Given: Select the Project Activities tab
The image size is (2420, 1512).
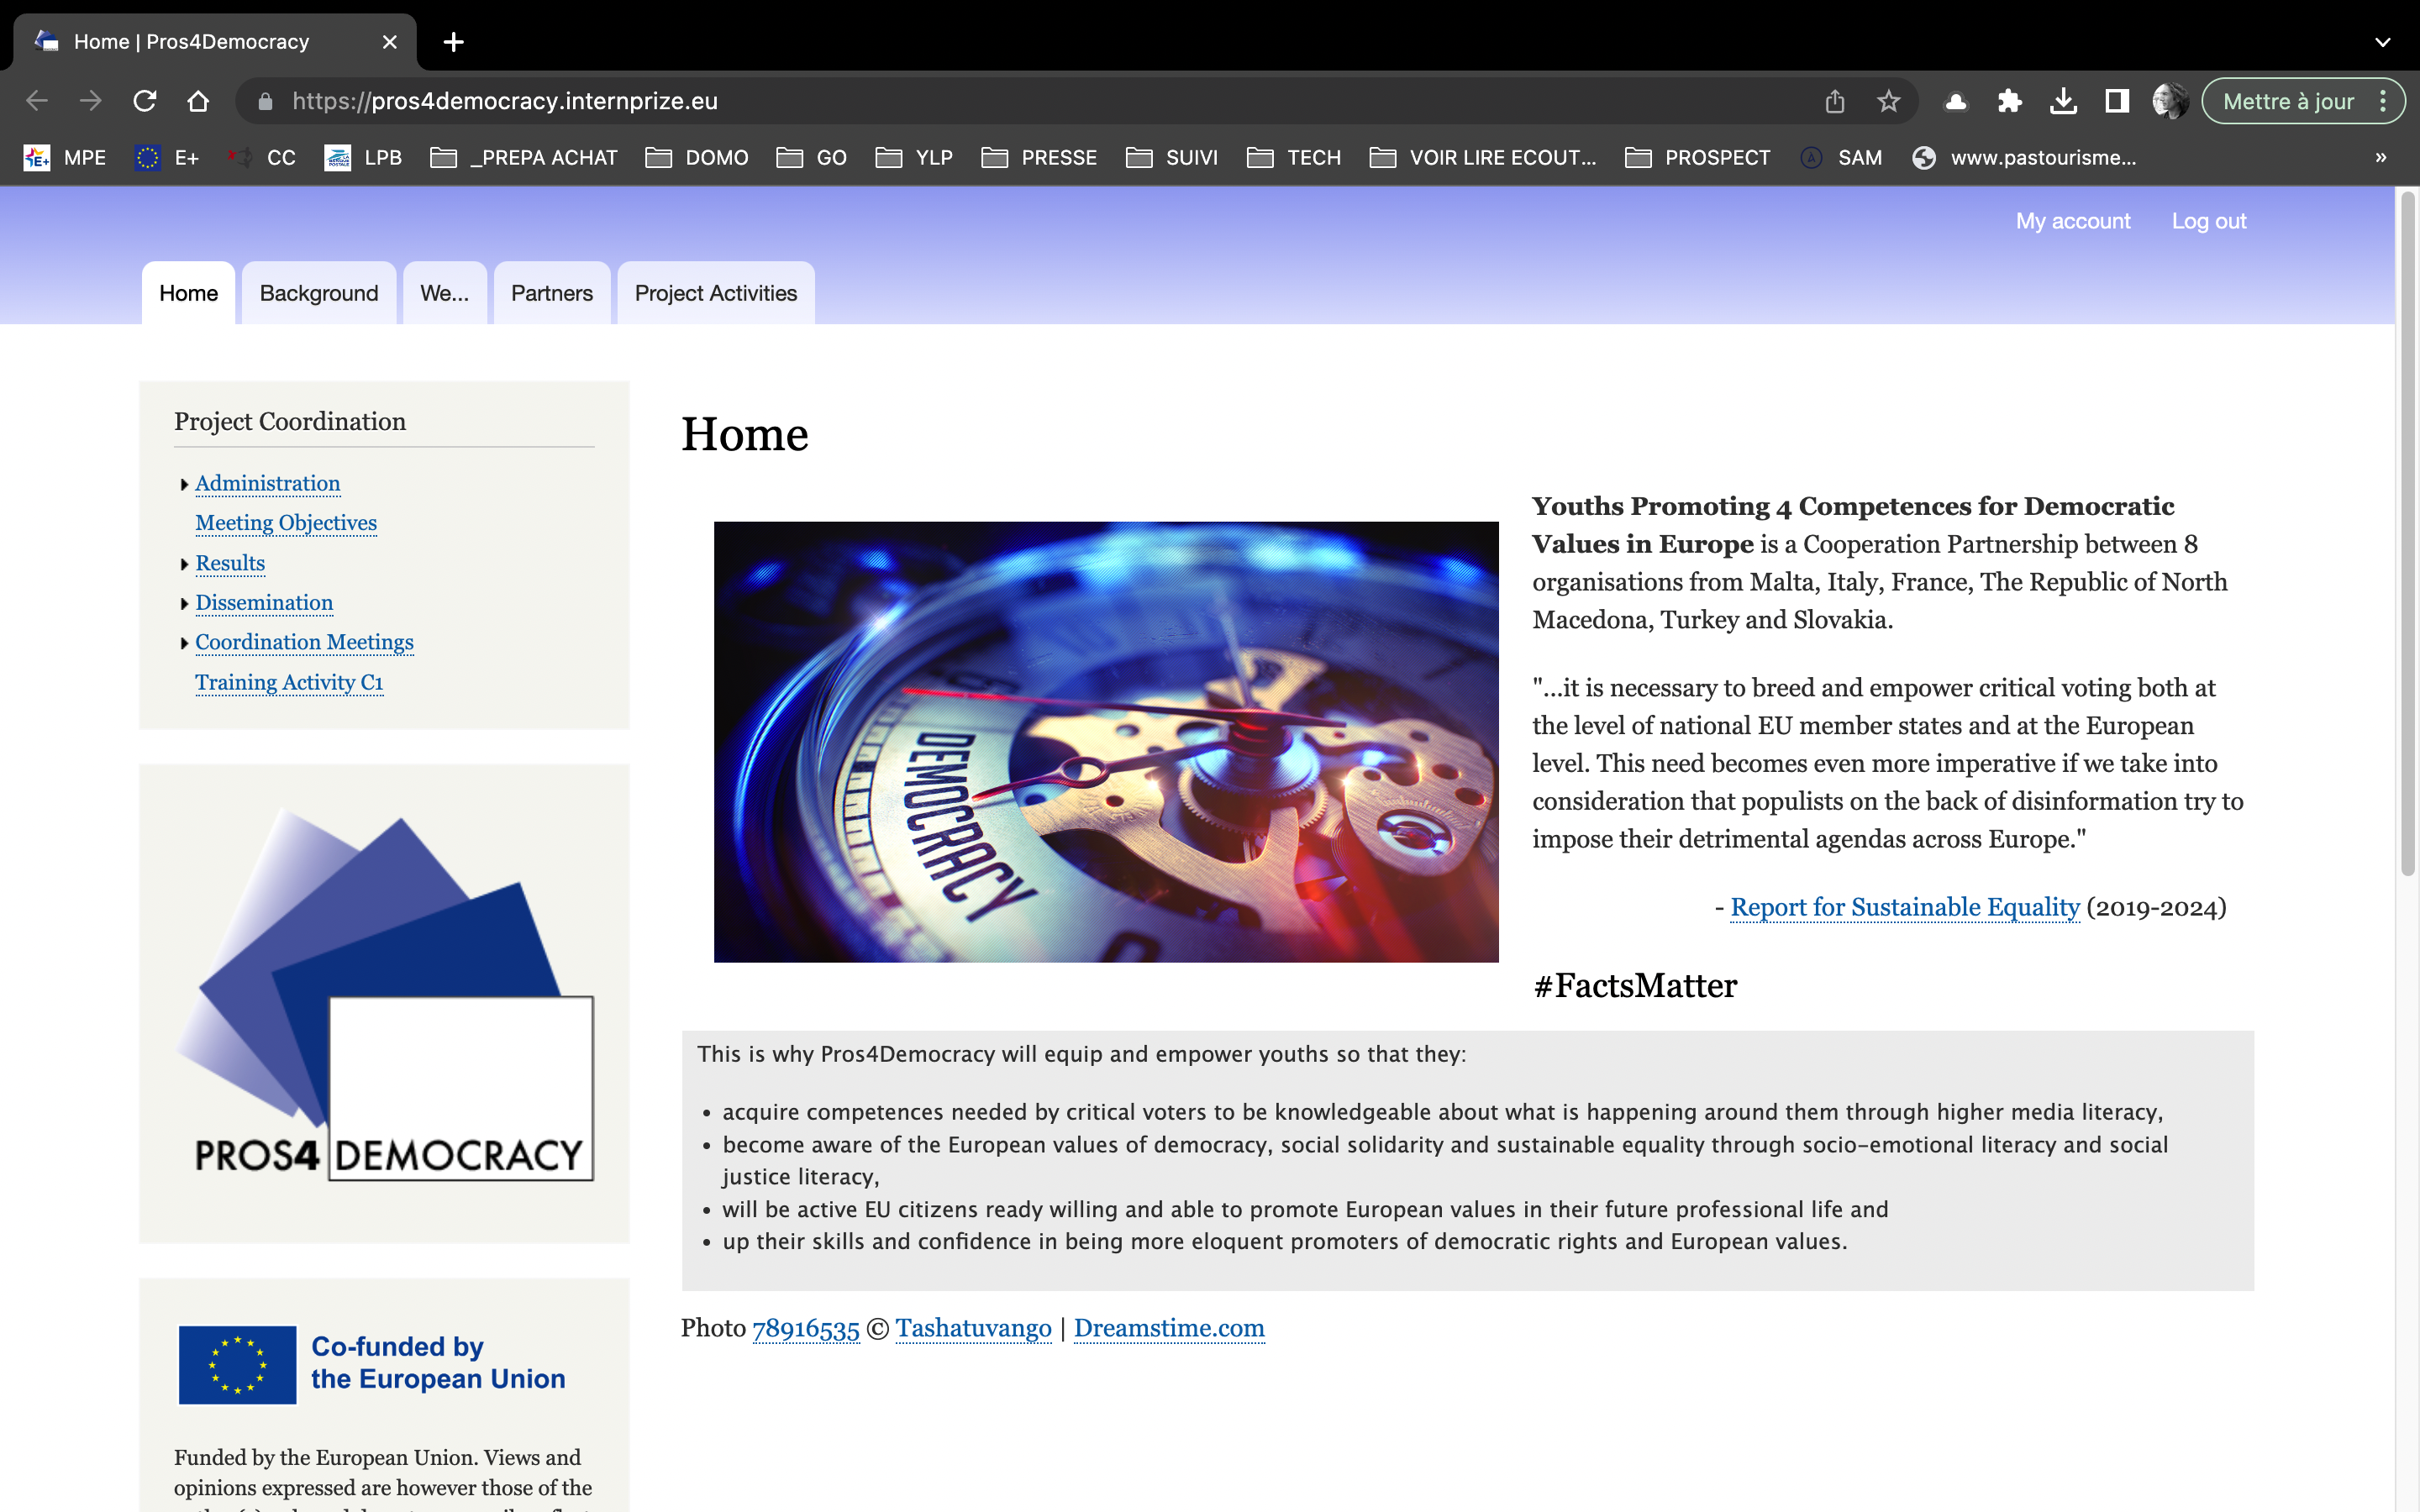Looking at the screenshot, I should 716,292.
